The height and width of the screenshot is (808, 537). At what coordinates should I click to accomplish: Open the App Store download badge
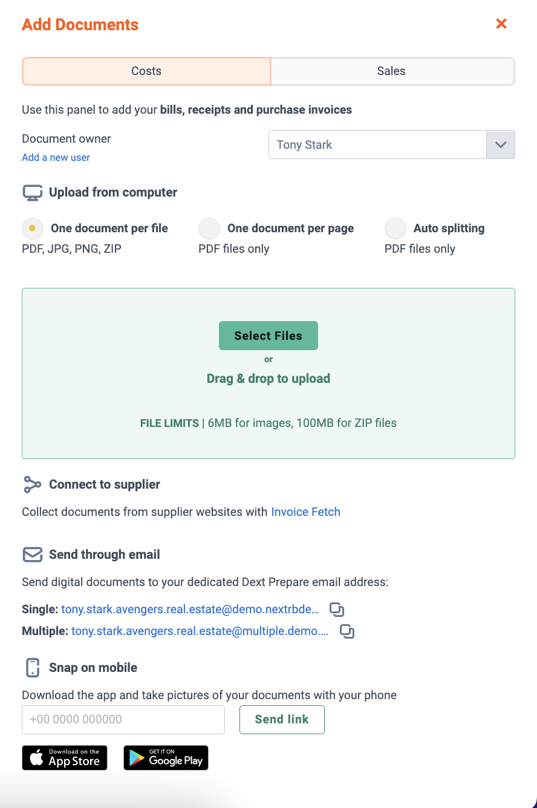65,758
